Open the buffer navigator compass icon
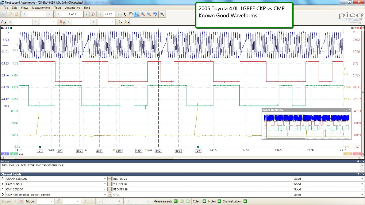Screen dimensions: 365x205 pos(93,14)
